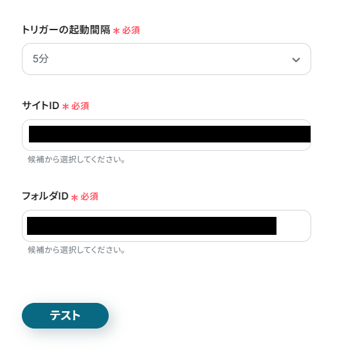Click the 候補から選択してください hint under サイトID
This screenshot has height=351, width=344.
click(77, 160)
